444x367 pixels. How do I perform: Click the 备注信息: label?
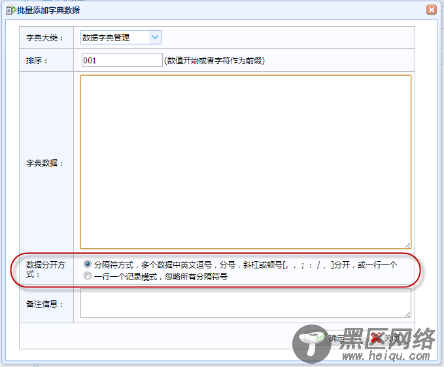44,304
